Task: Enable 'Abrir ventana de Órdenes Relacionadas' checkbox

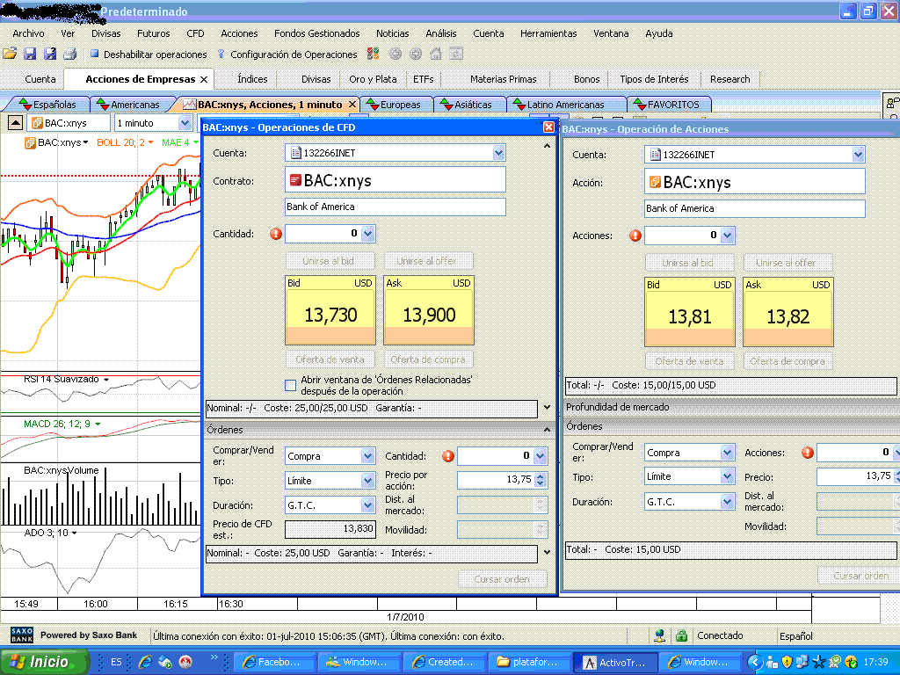Action: (291, 385)
